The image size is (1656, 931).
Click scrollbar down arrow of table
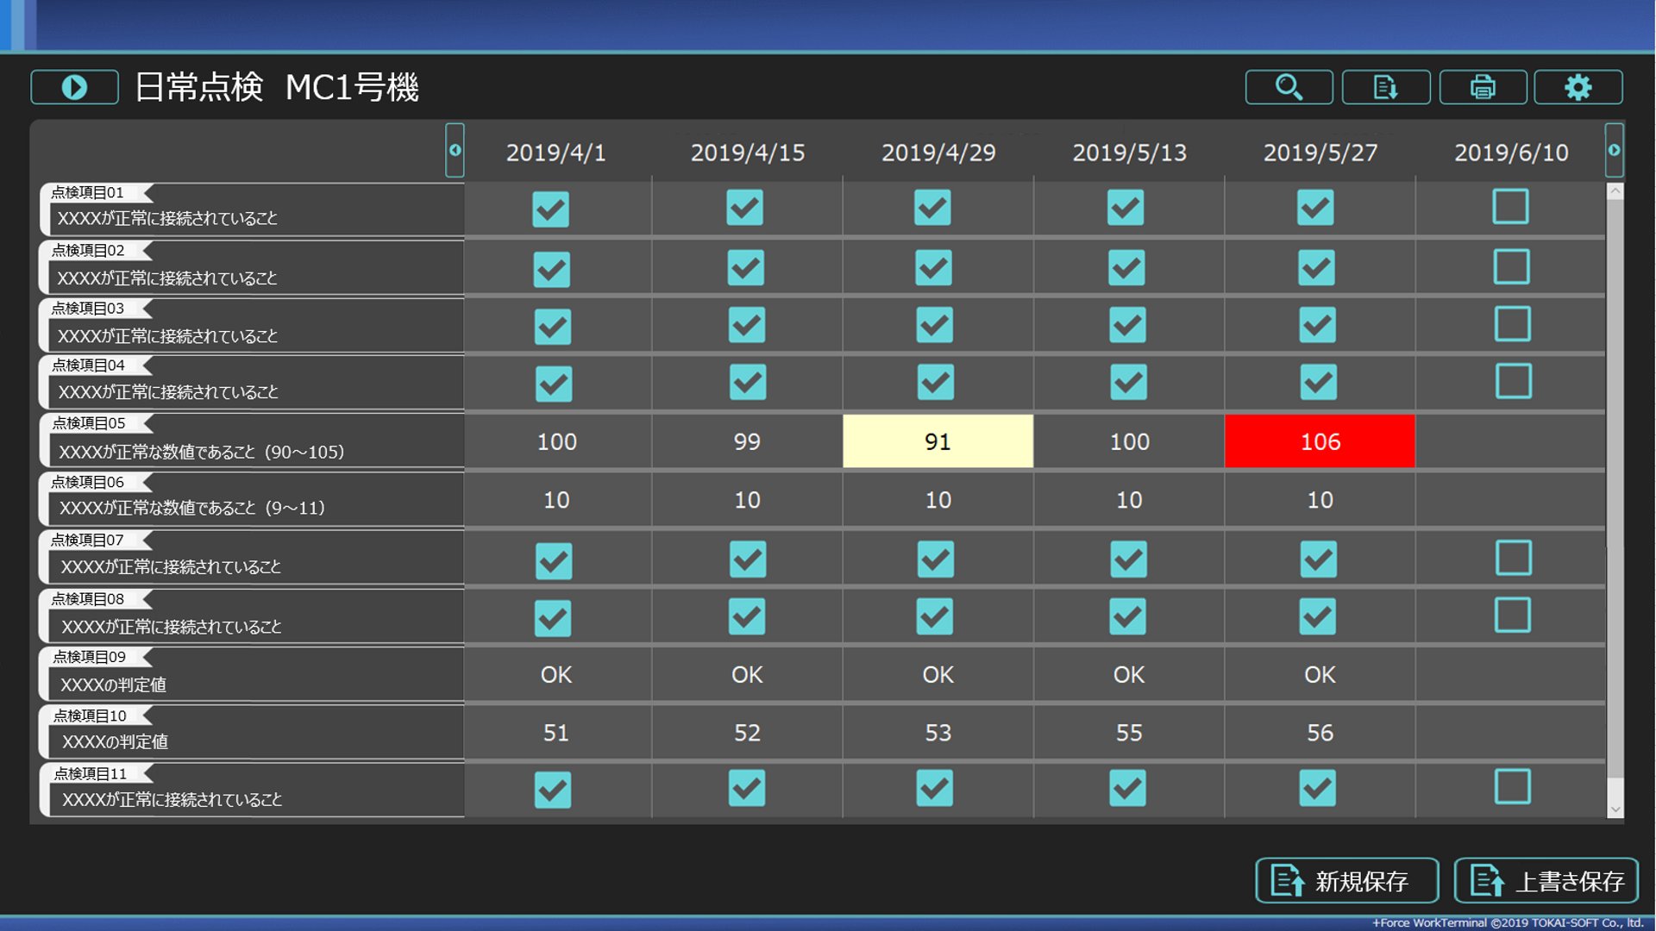[x=1615, y=809]
